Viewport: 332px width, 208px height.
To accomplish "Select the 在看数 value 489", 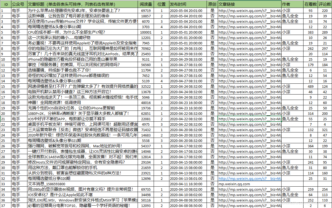I will click(311, 86).
